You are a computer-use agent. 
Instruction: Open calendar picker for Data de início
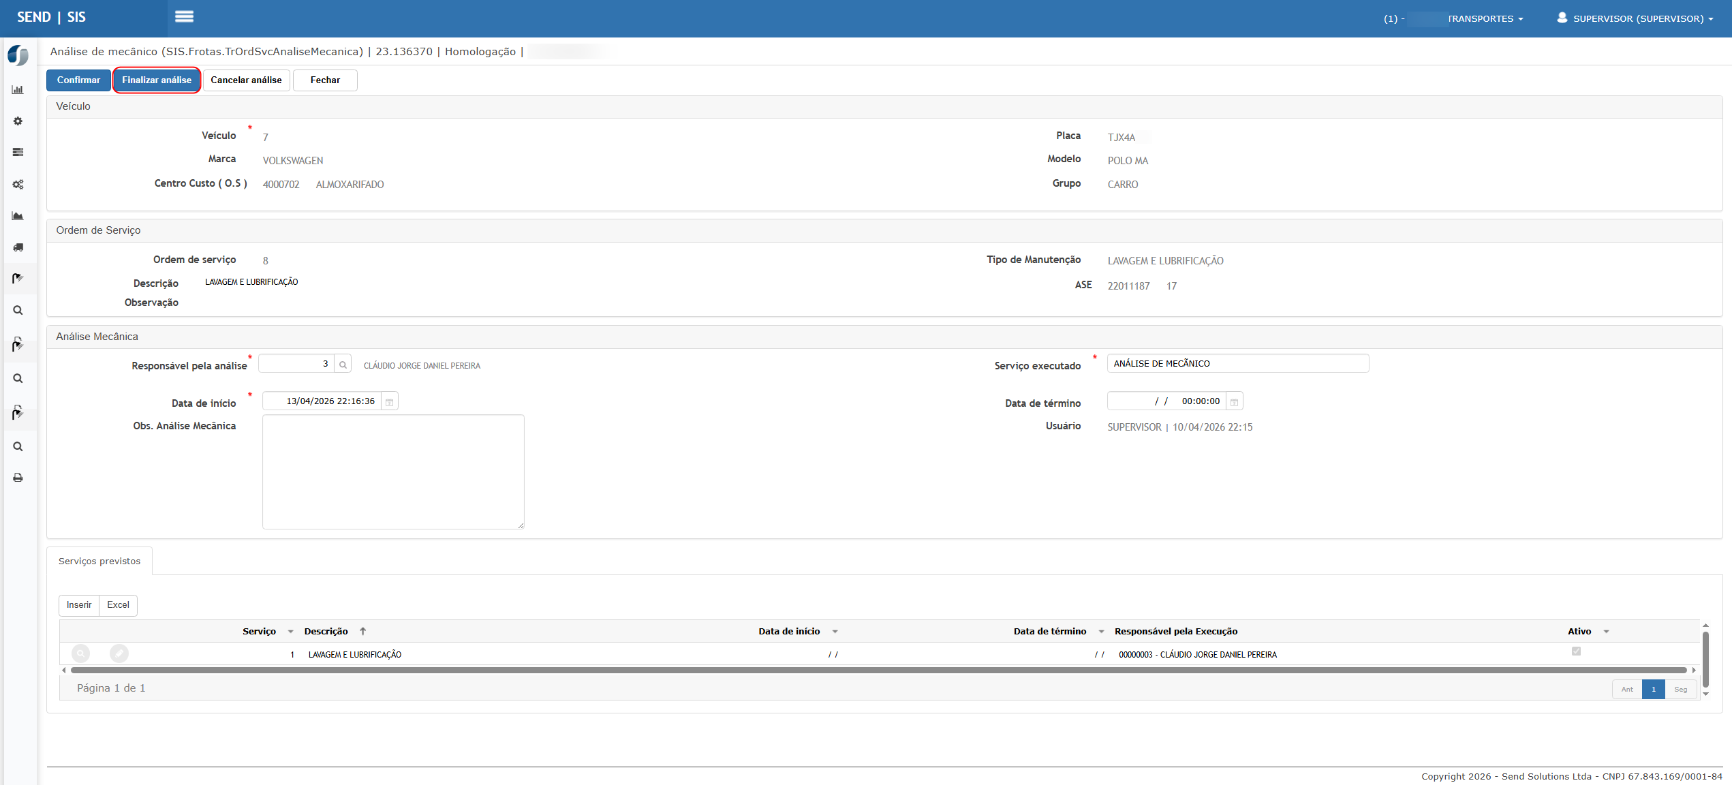pos(390,402)
